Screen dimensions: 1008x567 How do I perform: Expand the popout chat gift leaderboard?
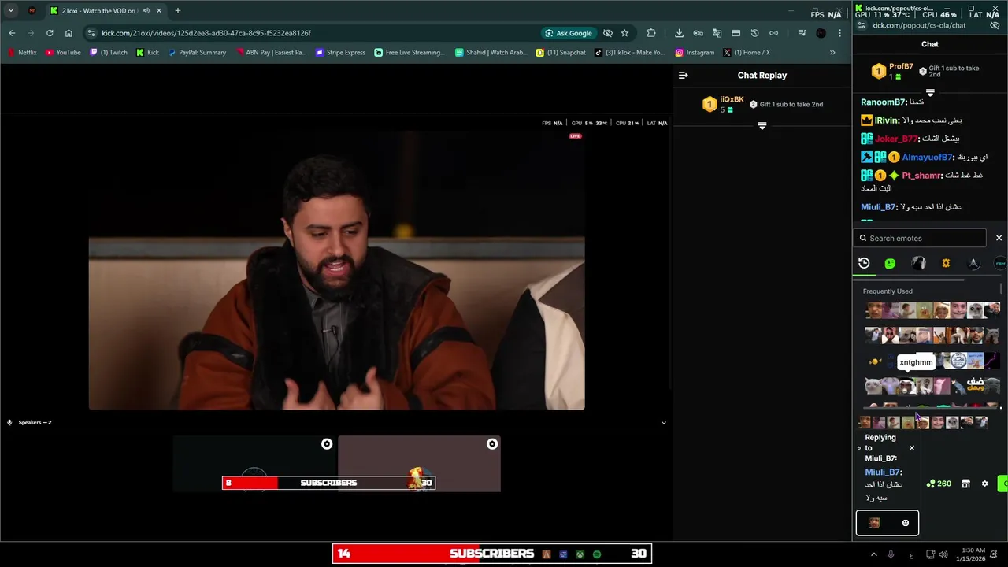(930, 93)
